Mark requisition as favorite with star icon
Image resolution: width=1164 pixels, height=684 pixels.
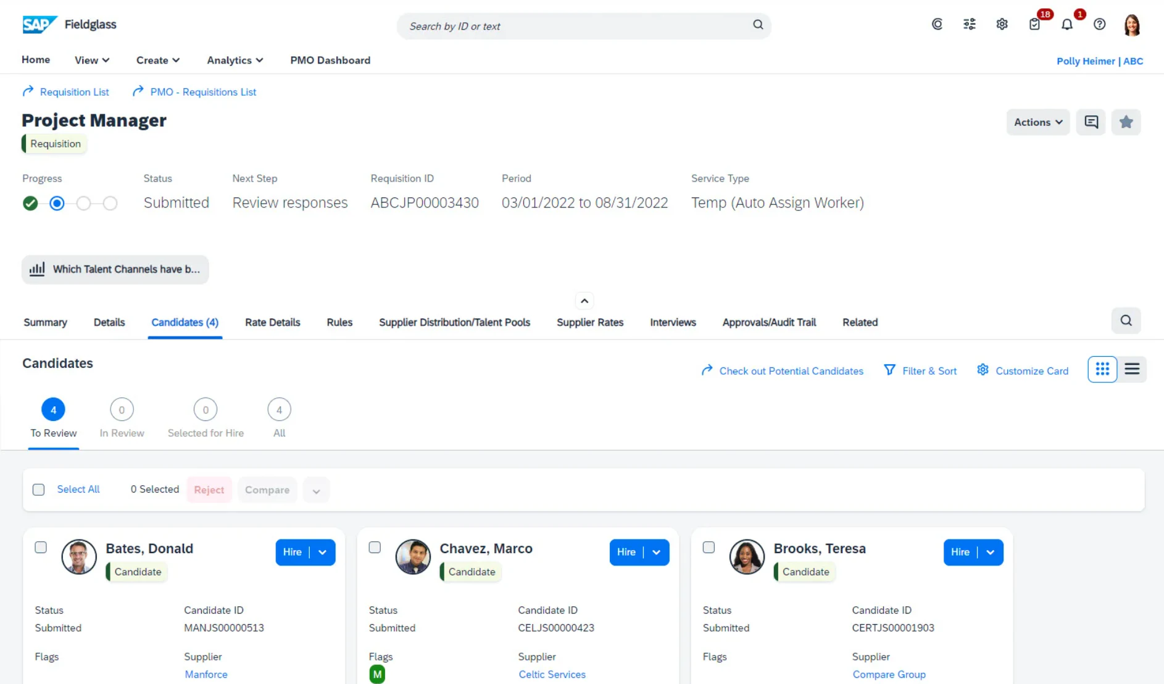point(1126,122)
